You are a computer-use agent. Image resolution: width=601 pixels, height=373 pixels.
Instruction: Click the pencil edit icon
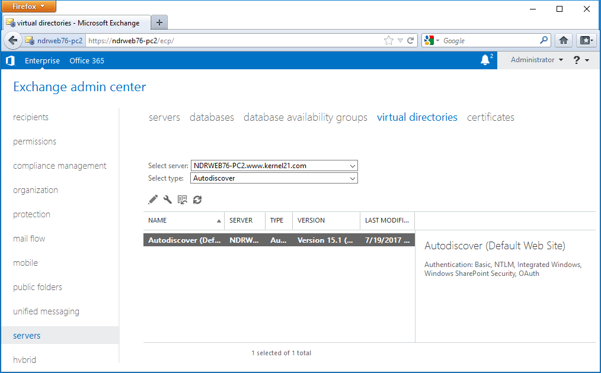pos(153,200)
